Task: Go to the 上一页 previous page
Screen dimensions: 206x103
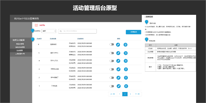Action: (x=112, y=94)
